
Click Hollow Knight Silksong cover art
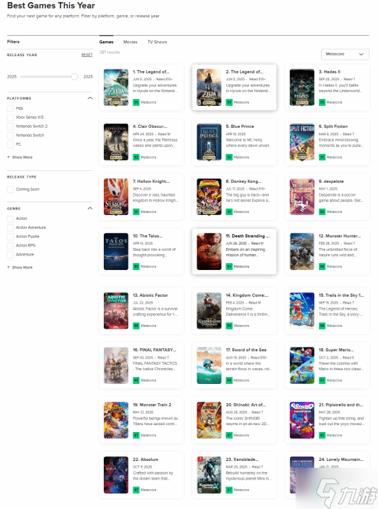click(x=116, y=196)
